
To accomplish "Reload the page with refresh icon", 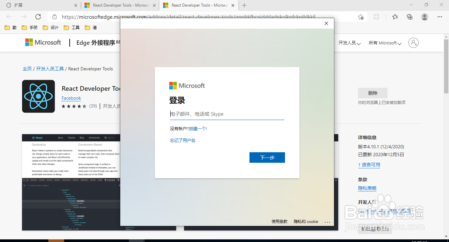I will click(38, 17).
